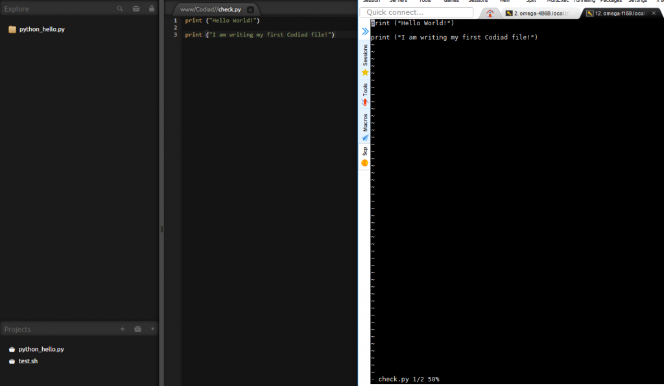Open the Tools panel in MobaXterm sidebar
Screen dimensions: 664x386
pyautogui.click(x=364, y=92)
